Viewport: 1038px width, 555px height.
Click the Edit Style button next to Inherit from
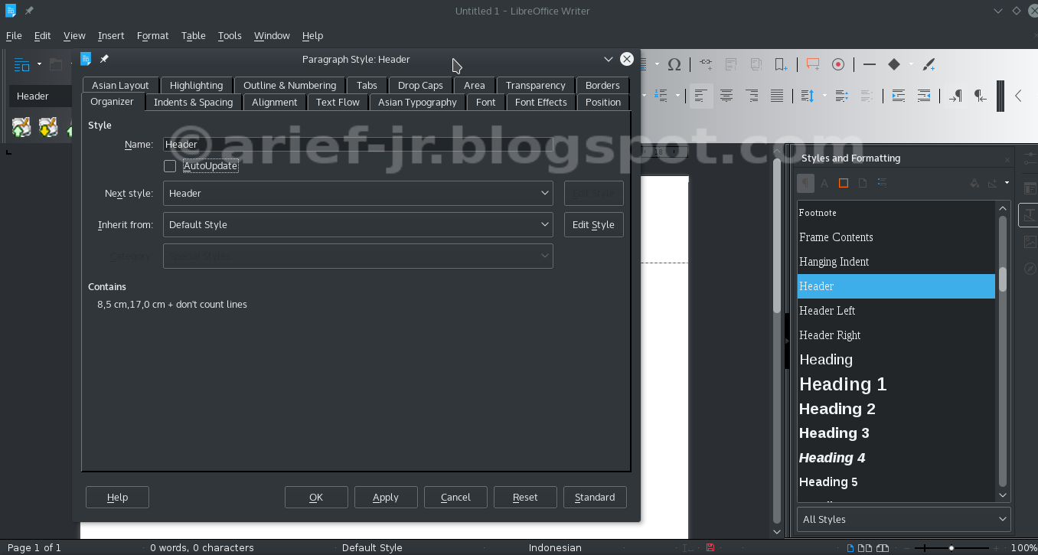(594, 224)
